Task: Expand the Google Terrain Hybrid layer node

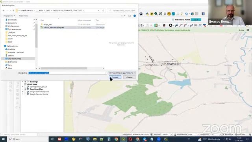Action: (22, 94)
